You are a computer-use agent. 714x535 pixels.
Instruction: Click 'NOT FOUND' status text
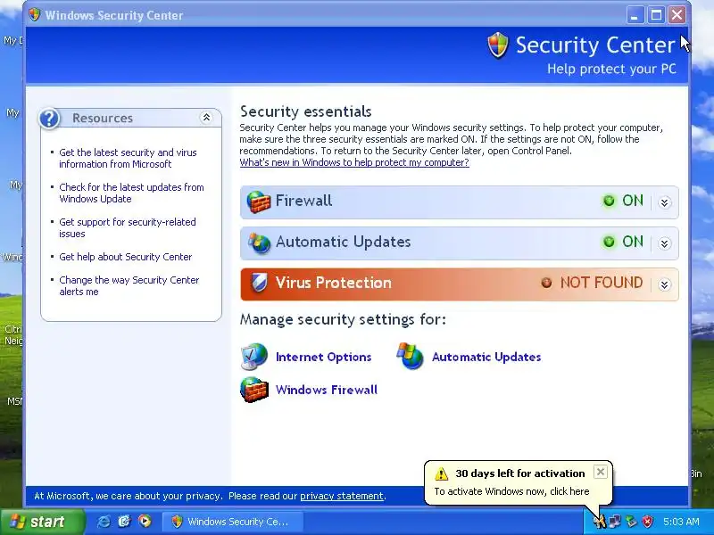point(601,283)
